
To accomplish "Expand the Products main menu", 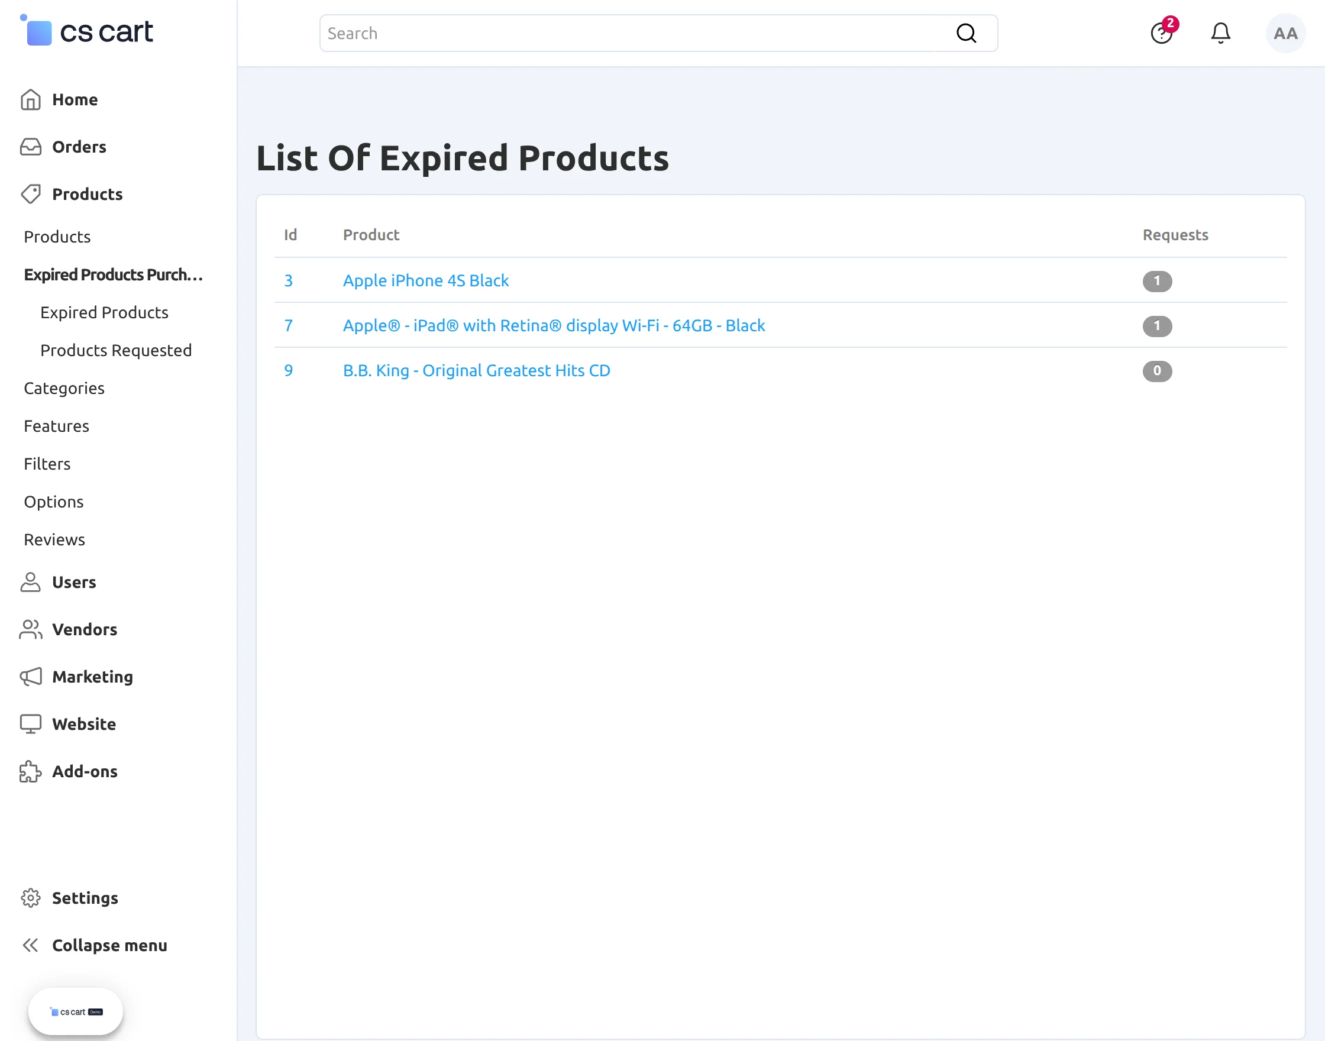I will click(x=88, y=194).
